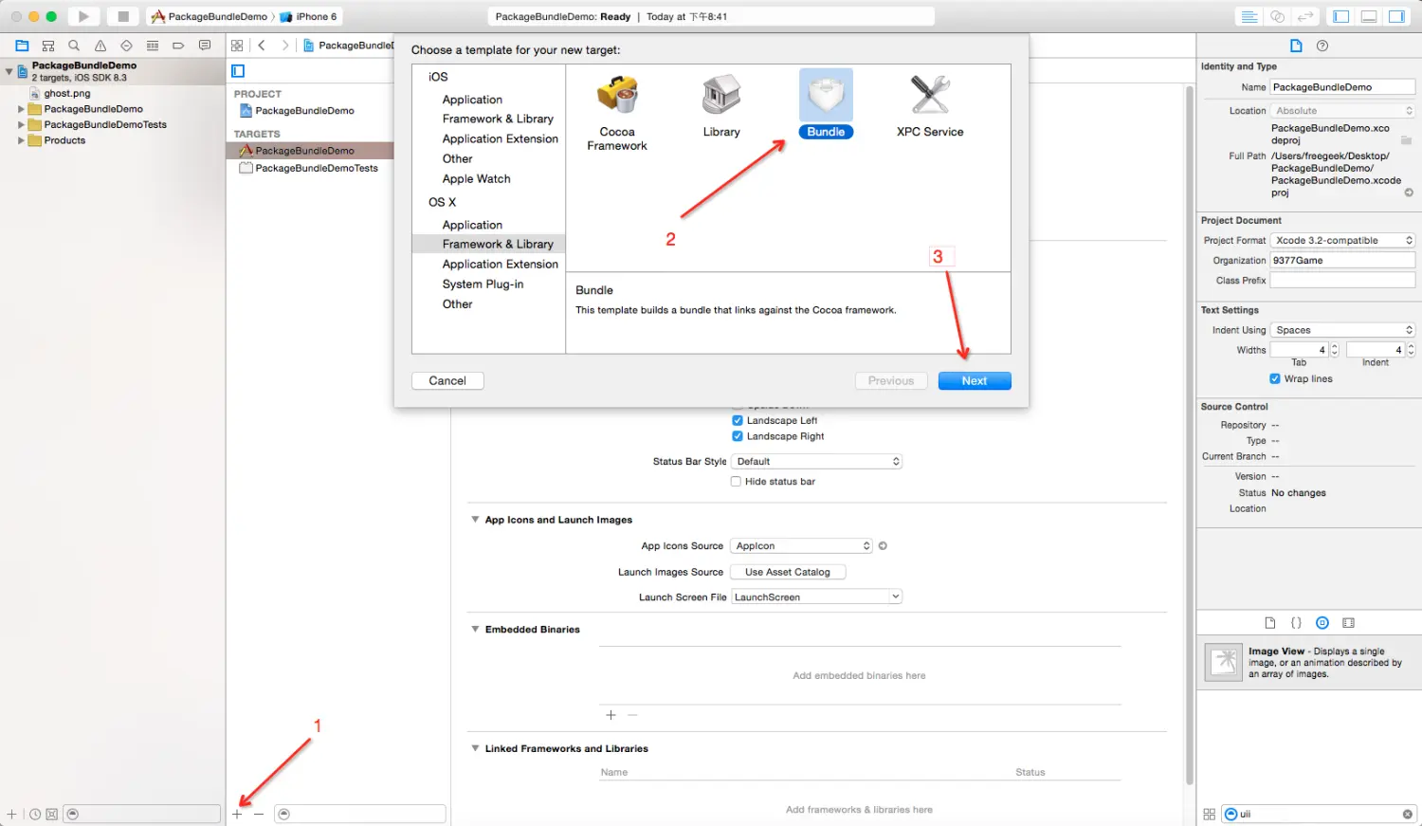Screen dimensions: 1422x826
Task: Collapse Linked Frameworks and Libraries section
Action: (475, 748)
